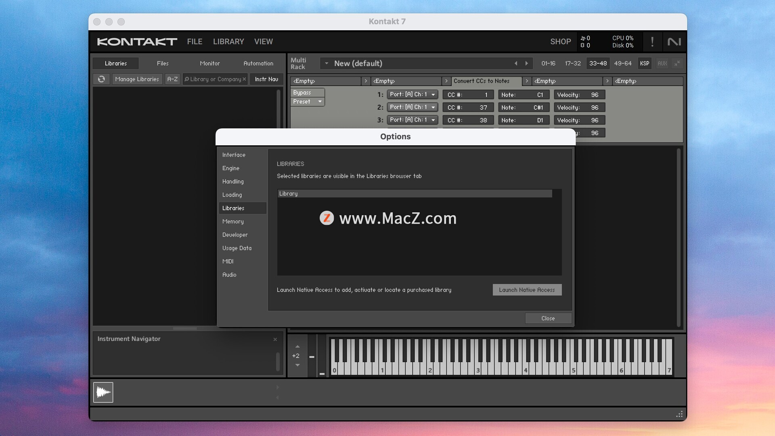The image size is (775, 436).
Task: Select rack page 49-64
Action: [x=623, y=63]
